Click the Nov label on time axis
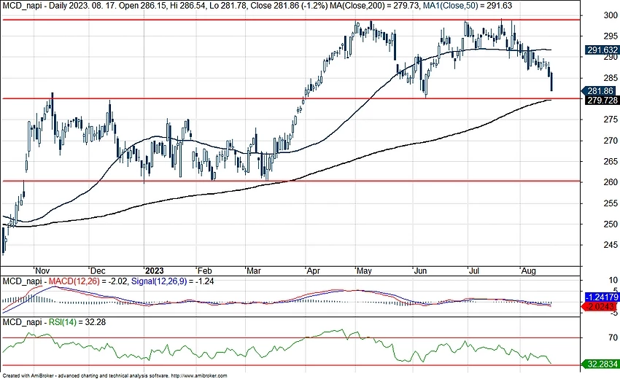Viewport: 620px width, 379px height. point(42,271)
